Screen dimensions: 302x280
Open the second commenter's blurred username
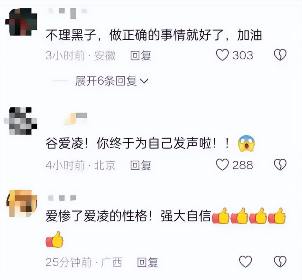[75, 118]
